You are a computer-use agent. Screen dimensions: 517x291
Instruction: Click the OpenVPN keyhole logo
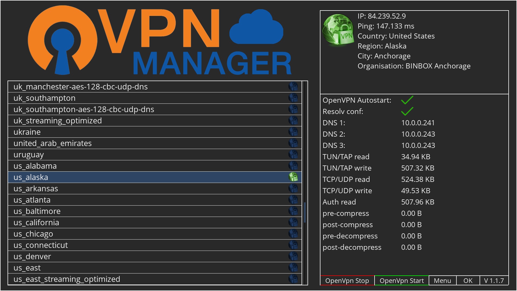click(62, 40)
